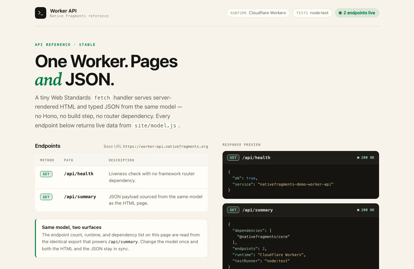The image size is (414, 269).
Task: Click the Endpoints section heading
Action: (48, 146)
